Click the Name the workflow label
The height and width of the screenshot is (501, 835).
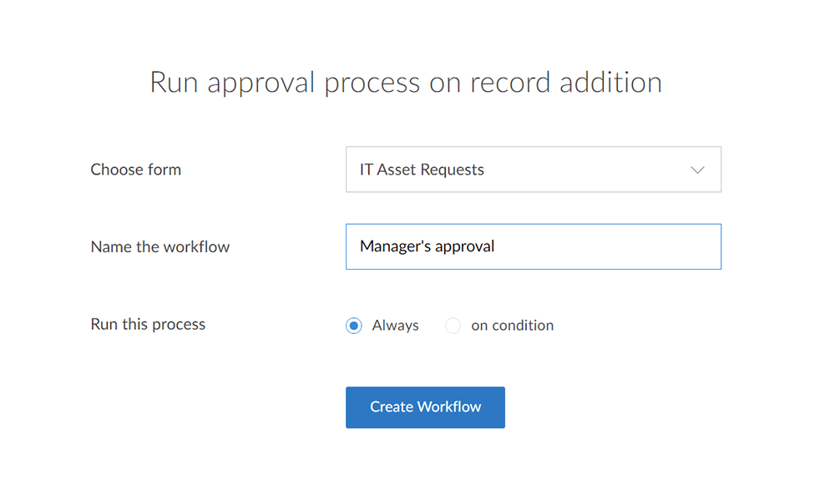[160, 246]
